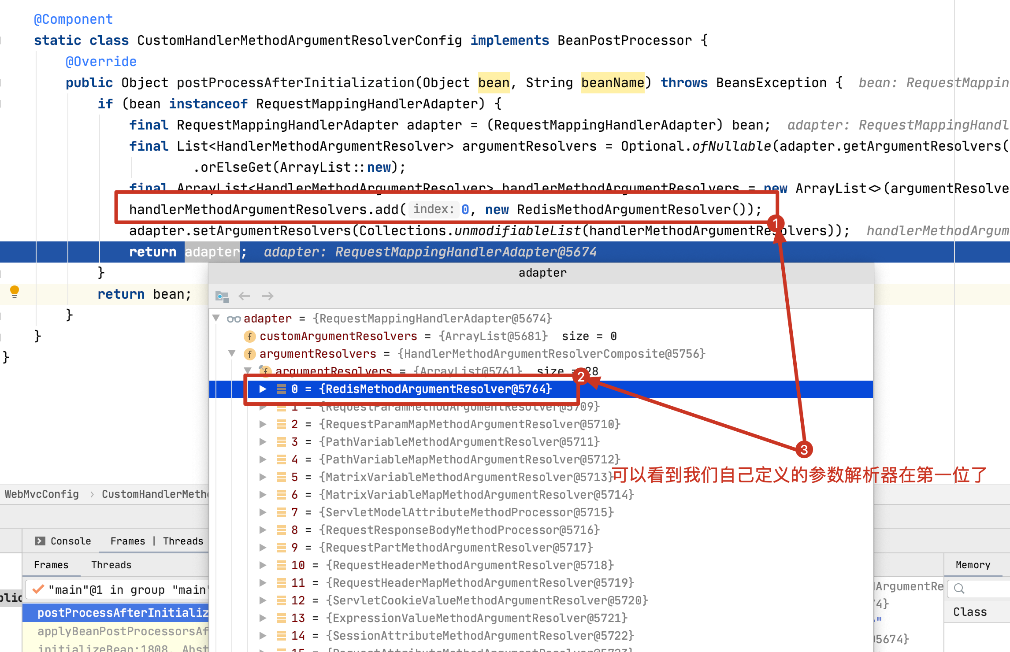Click WebMvcConfig breadcrumb
The height and width of the screenshot is (652, 1010).
[x=42, y=494]
